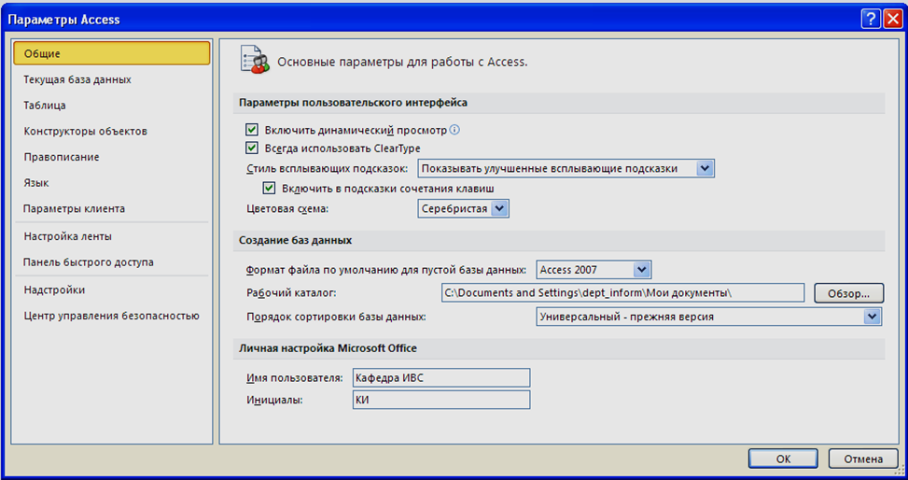The image size is (908, 480).
Task: Open default file format Access 2007 dropdown
Action: click(x=594, y=270)
